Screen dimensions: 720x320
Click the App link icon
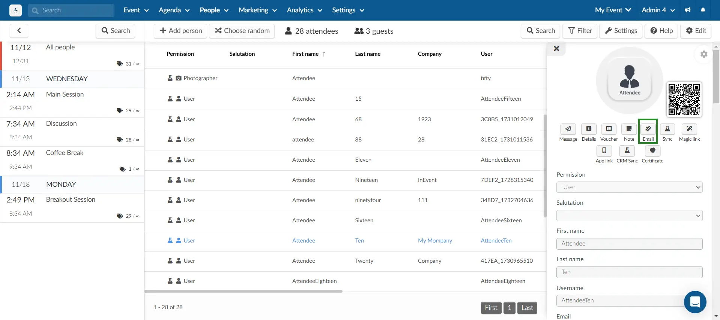[x=604, y=151]
